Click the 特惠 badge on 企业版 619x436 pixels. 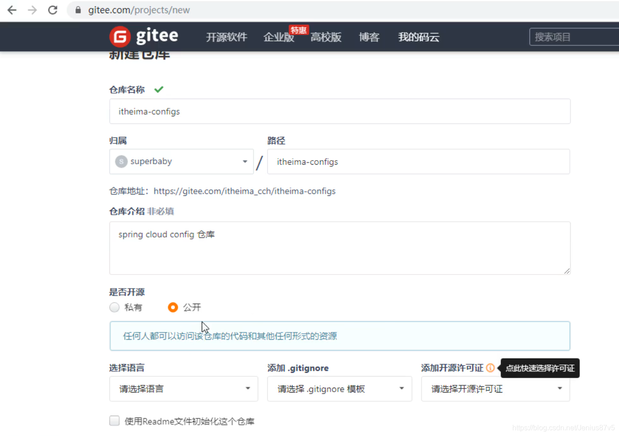click(298, 30)
